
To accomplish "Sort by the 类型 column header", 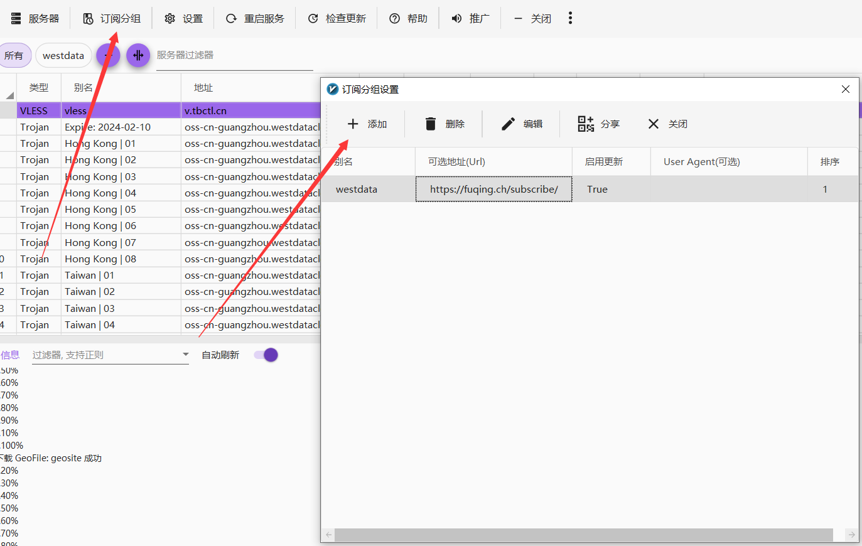I will 39,88.
